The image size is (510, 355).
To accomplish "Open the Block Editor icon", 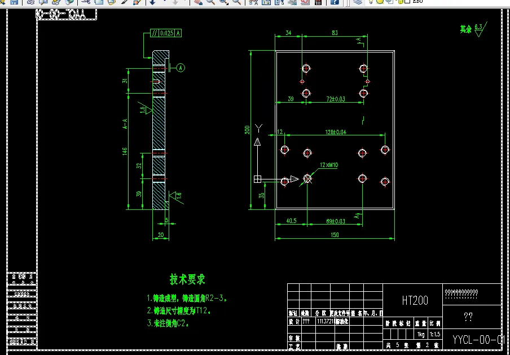I will pos(137,2).
